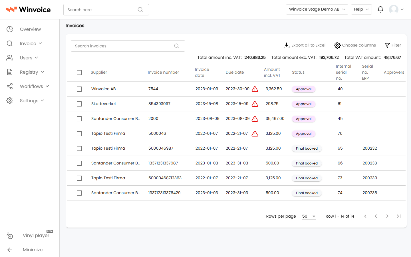Click the Users people icon in sidebar

tap(10, 58)
